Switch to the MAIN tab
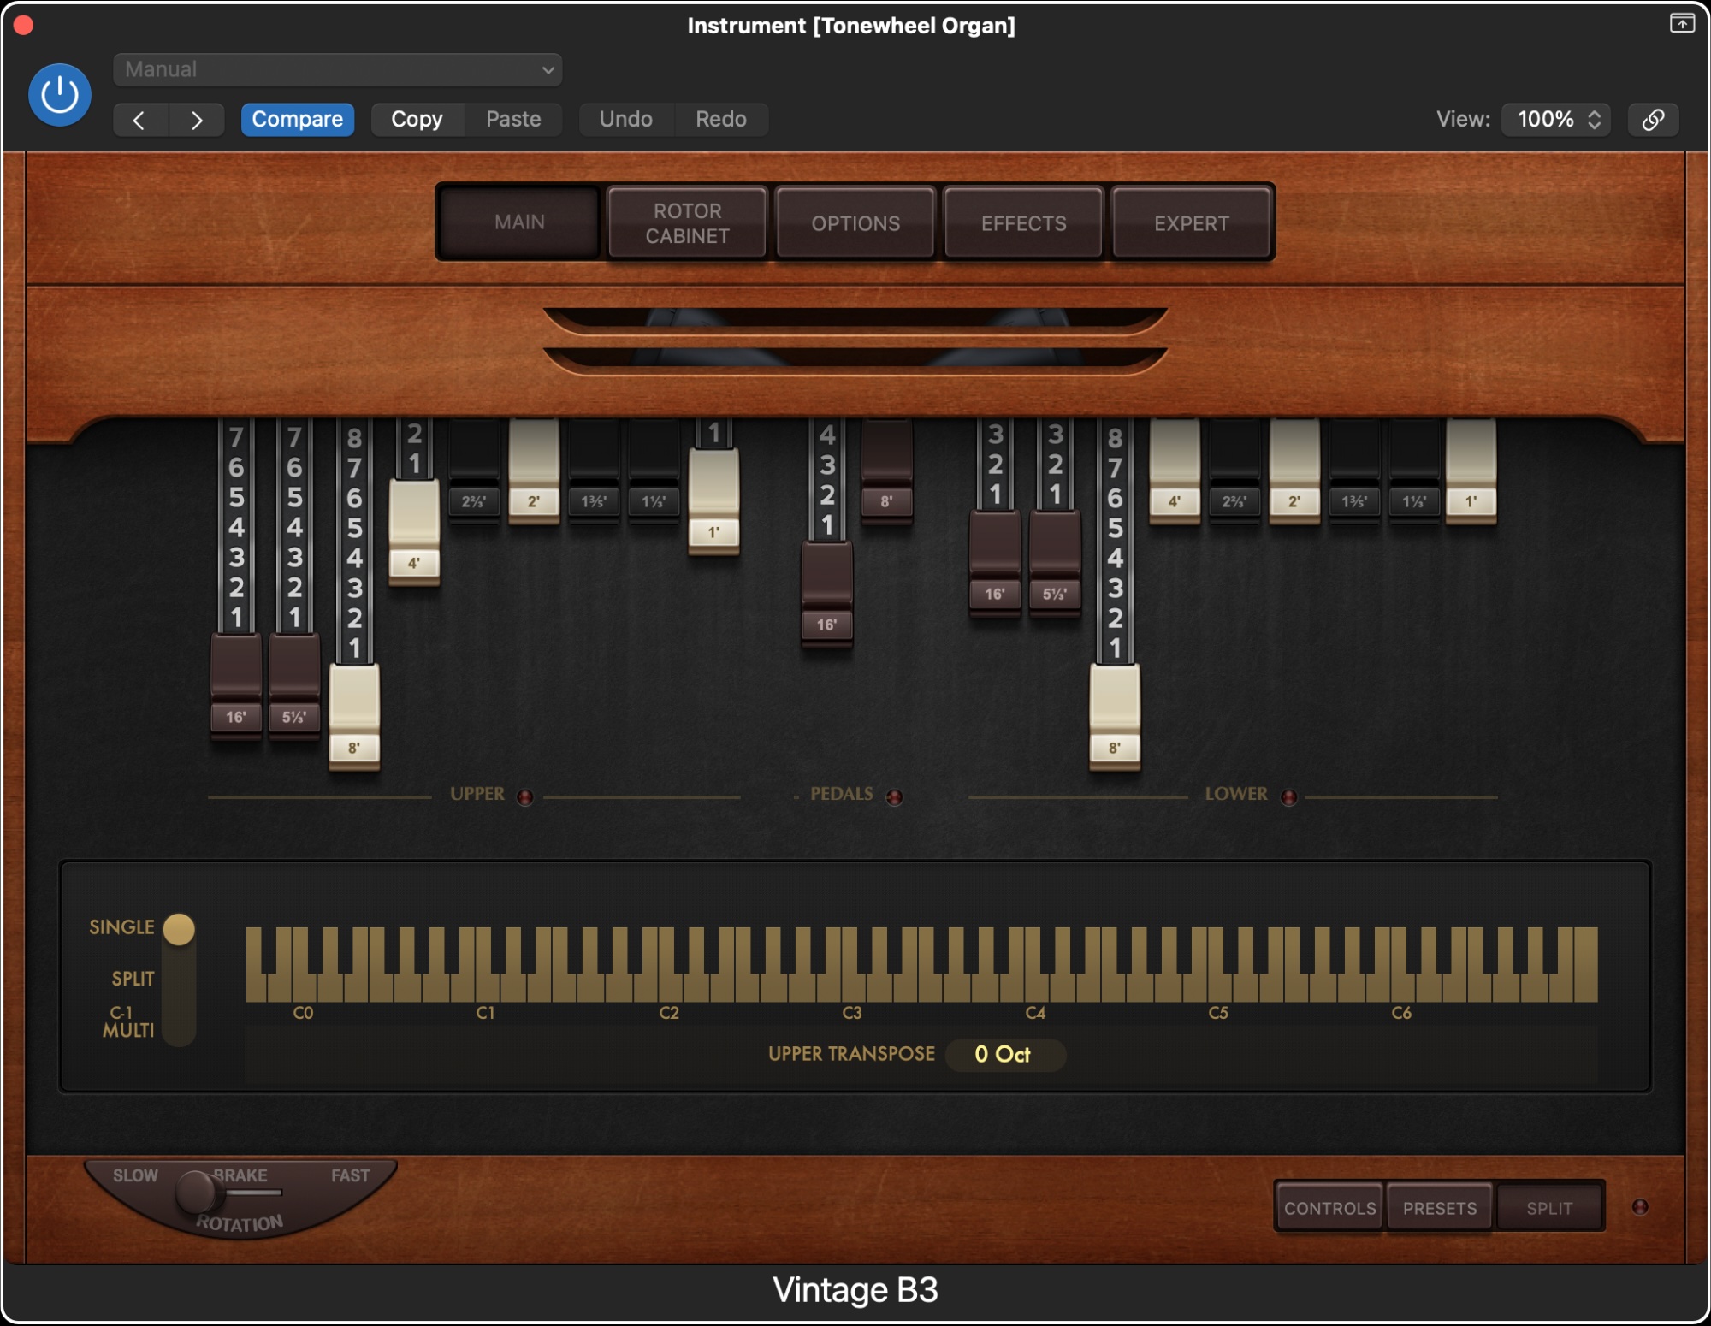The height and width of the screenshot is (1326, 1711). [x=519, y=222]
